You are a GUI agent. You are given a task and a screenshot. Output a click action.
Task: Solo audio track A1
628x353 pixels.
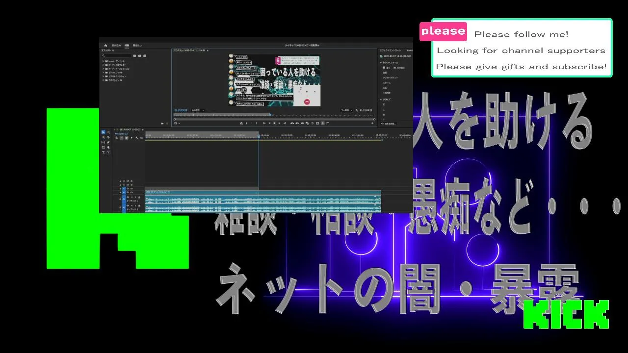[x=135, y=197]
